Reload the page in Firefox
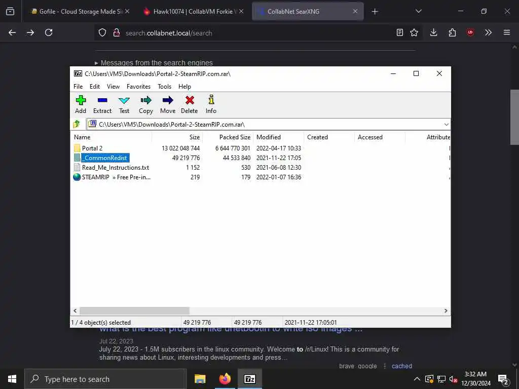The image size is (519, 389). click(49, 32)
